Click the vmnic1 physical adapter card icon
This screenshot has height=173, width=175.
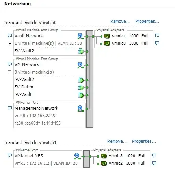tap(107, 36)
